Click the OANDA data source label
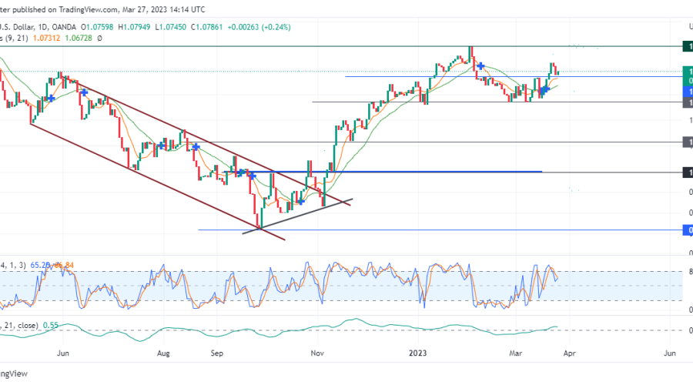Viewport: 693px width, 385px height. [x=64, y=27]
